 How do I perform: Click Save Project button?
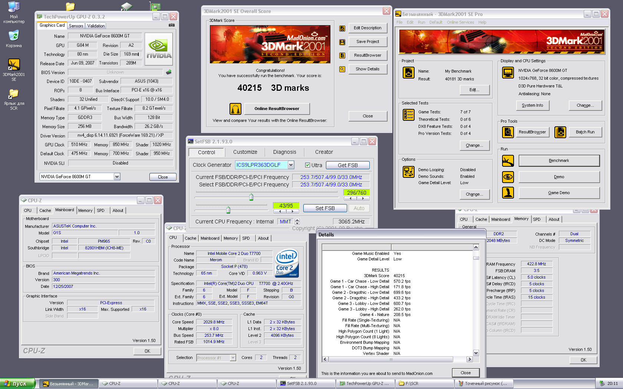tap(367, 42)
